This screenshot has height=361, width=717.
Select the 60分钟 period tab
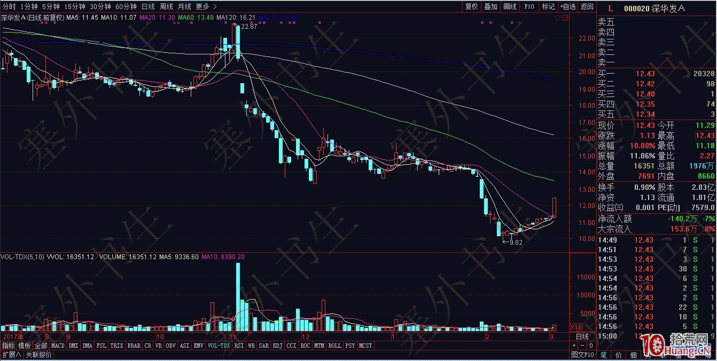coord(126,6)
